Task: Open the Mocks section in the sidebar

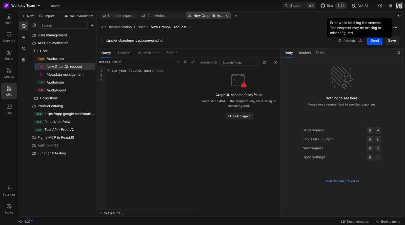Action: tap(9, 73)
